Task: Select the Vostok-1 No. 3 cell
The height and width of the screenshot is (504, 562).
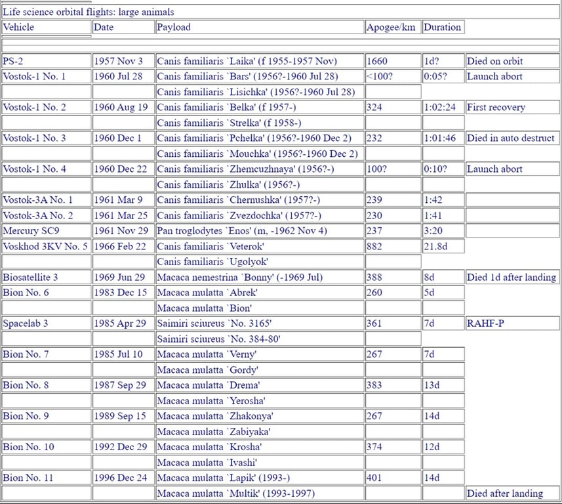Action: click(47, 138)
